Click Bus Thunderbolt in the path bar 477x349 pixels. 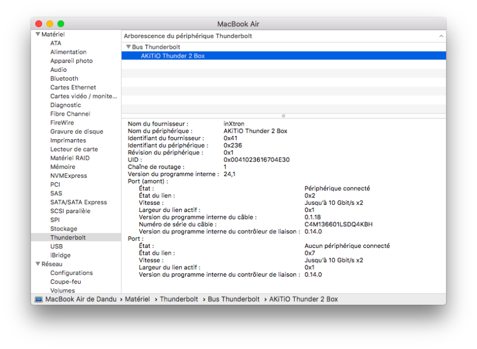[233, 299]
